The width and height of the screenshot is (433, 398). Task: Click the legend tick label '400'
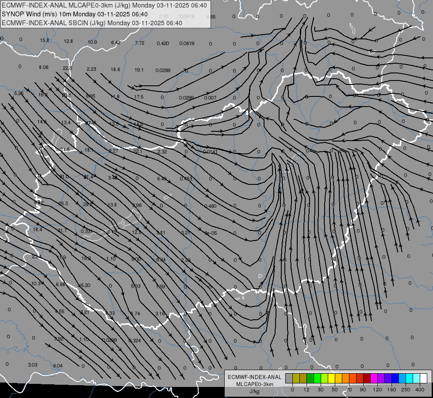pyautogui.click(x=420, y=390)
